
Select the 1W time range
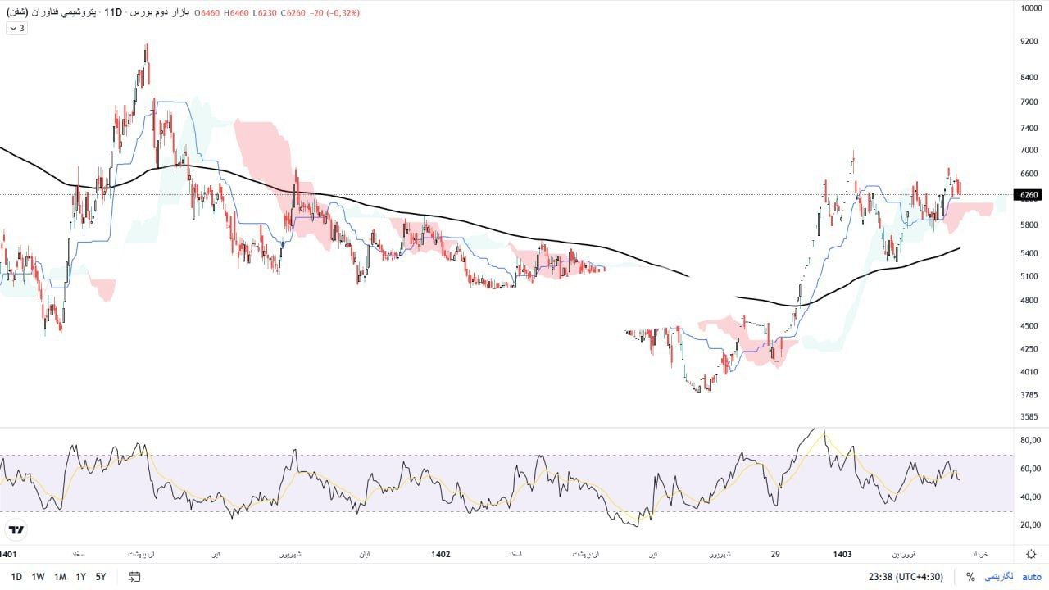[x=38, y=577]
